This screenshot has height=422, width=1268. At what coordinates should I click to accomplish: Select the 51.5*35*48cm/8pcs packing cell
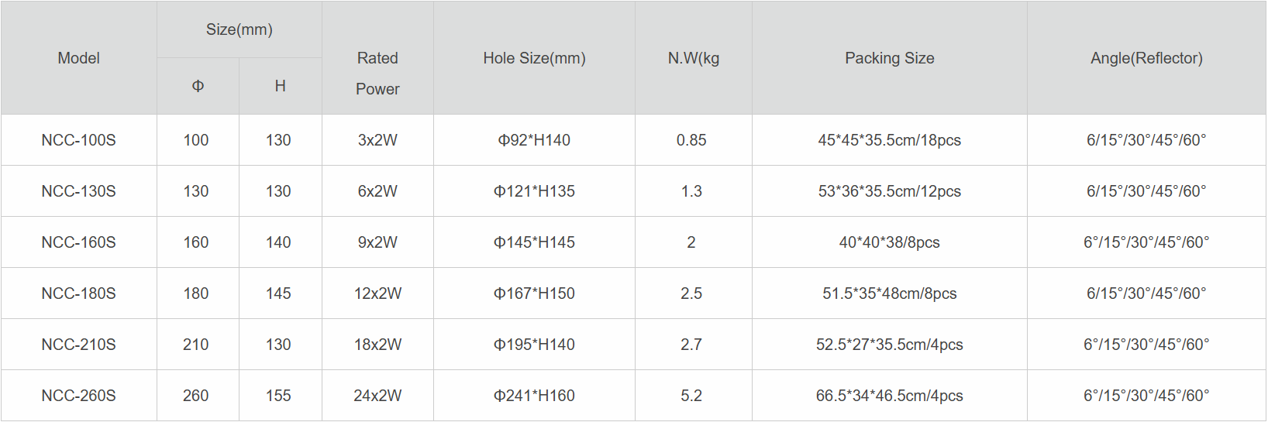point(889,293)
